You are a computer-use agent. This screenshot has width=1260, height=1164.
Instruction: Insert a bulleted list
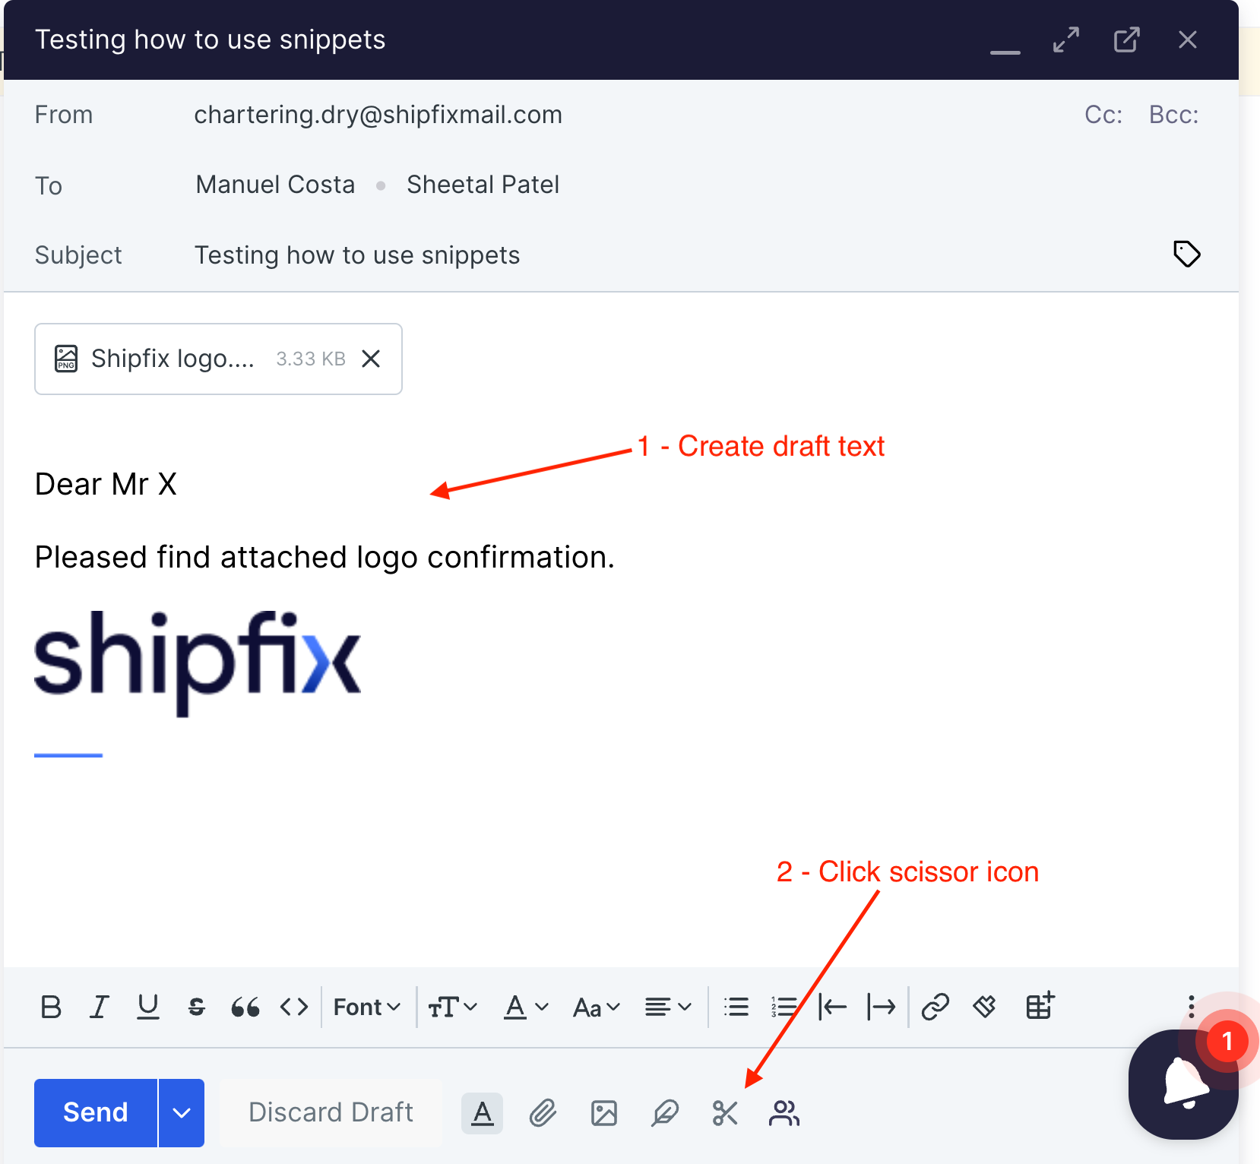click(736, 1007)
